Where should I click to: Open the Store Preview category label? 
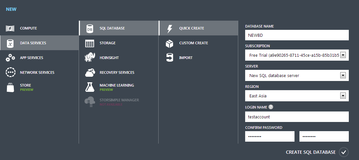[x=27, y=88]
